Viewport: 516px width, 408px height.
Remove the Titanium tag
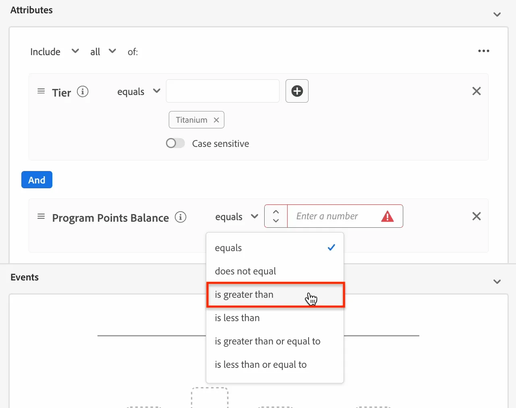pyautogui.click(x=216, y=120)
